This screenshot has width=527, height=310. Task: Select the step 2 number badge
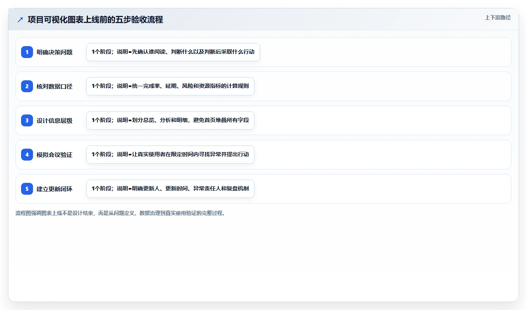tap(27, 86)
